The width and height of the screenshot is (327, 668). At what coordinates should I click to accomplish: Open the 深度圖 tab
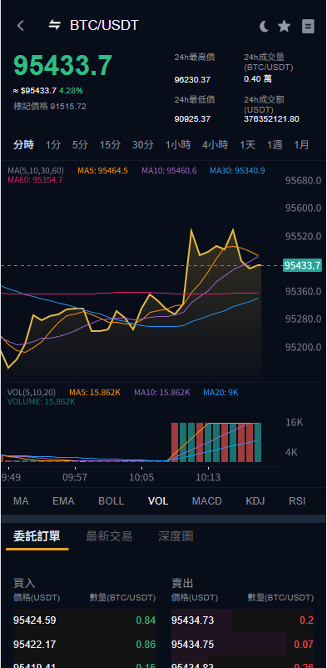pos(176,536)
